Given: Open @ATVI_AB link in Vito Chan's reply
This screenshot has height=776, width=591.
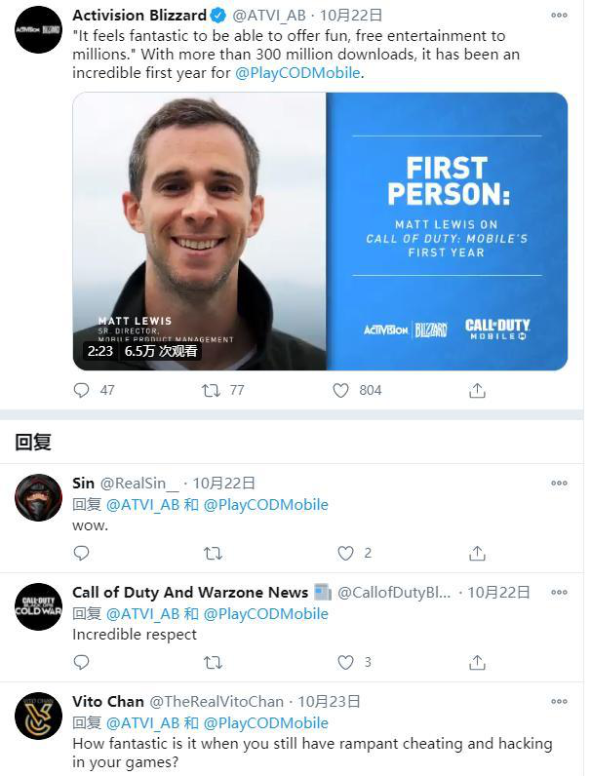Looking at the screenshot, I should (142, 723).
